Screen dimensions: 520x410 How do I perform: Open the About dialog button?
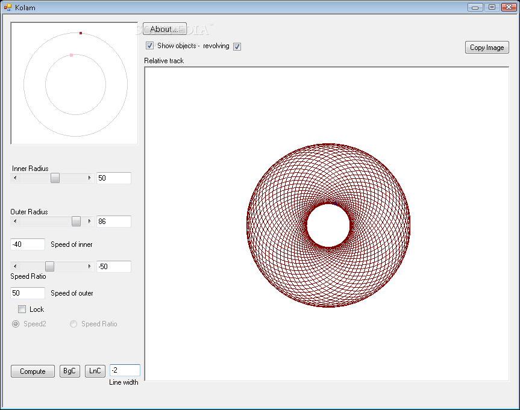click(x=164, y=29)
